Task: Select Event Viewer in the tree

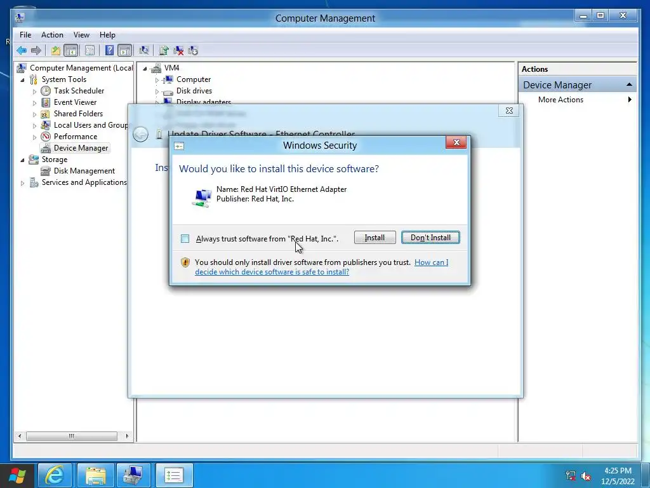Action: (x=75, y=102)
